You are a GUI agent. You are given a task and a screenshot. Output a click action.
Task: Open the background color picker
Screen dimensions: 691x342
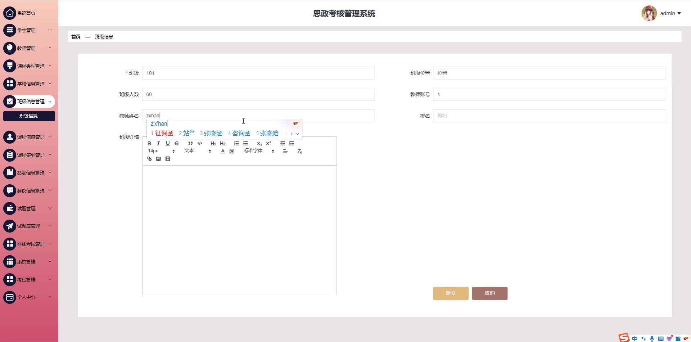tap(232, 151)
